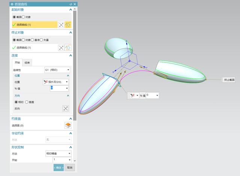The width and height of the screenshot is (240, 176).
Task: Click 取消 button to cancel
Action: [70, 167]
